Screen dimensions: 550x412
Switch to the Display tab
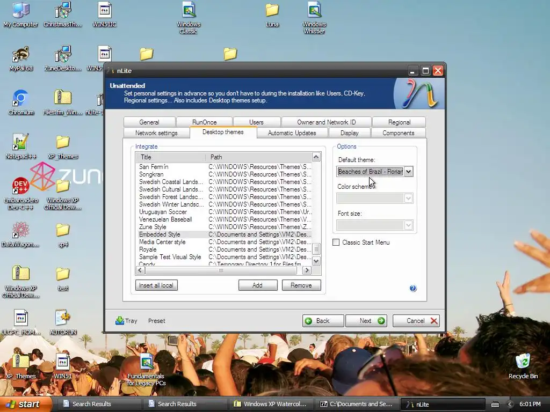click(x=349, y=133)
